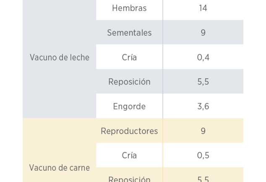Click the partially visible bottom Reposición label

click(129, 179)
